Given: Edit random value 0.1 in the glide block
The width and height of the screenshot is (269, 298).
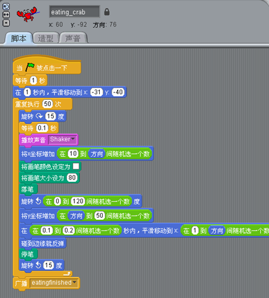Looking at the screenshot, I should click(46, 230).
